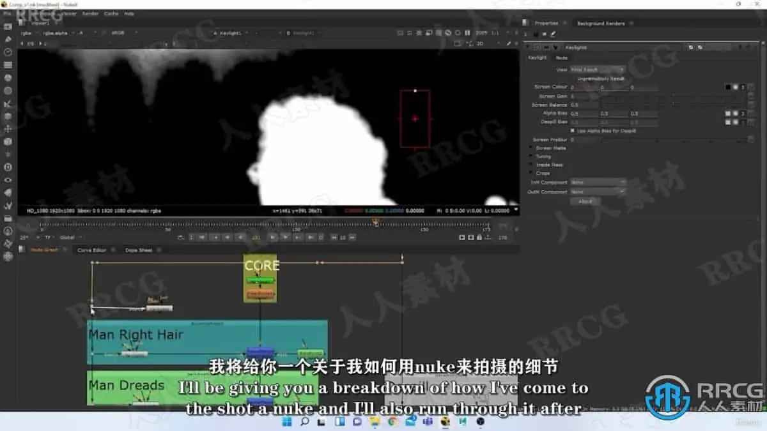Open the Filter nodes icon
Viewport: 767px width, 431px height.
click(x=8, y=91)
